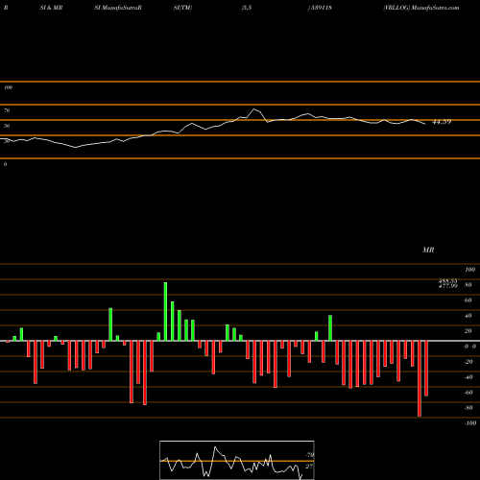Click the MR axis label 40
This screenshot has height=480, width=480.
point(468,316)
